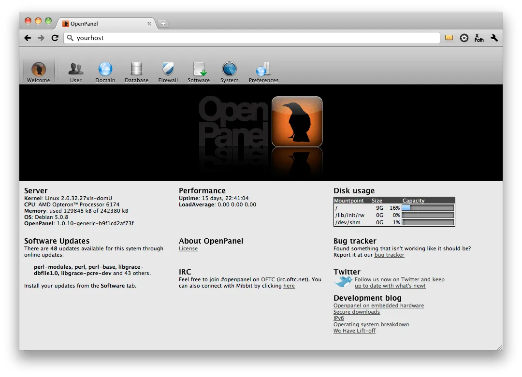This screenshot has height=377, width=522.
Task: Click the root filesystem capacity bar
Action: click(427, 208)
